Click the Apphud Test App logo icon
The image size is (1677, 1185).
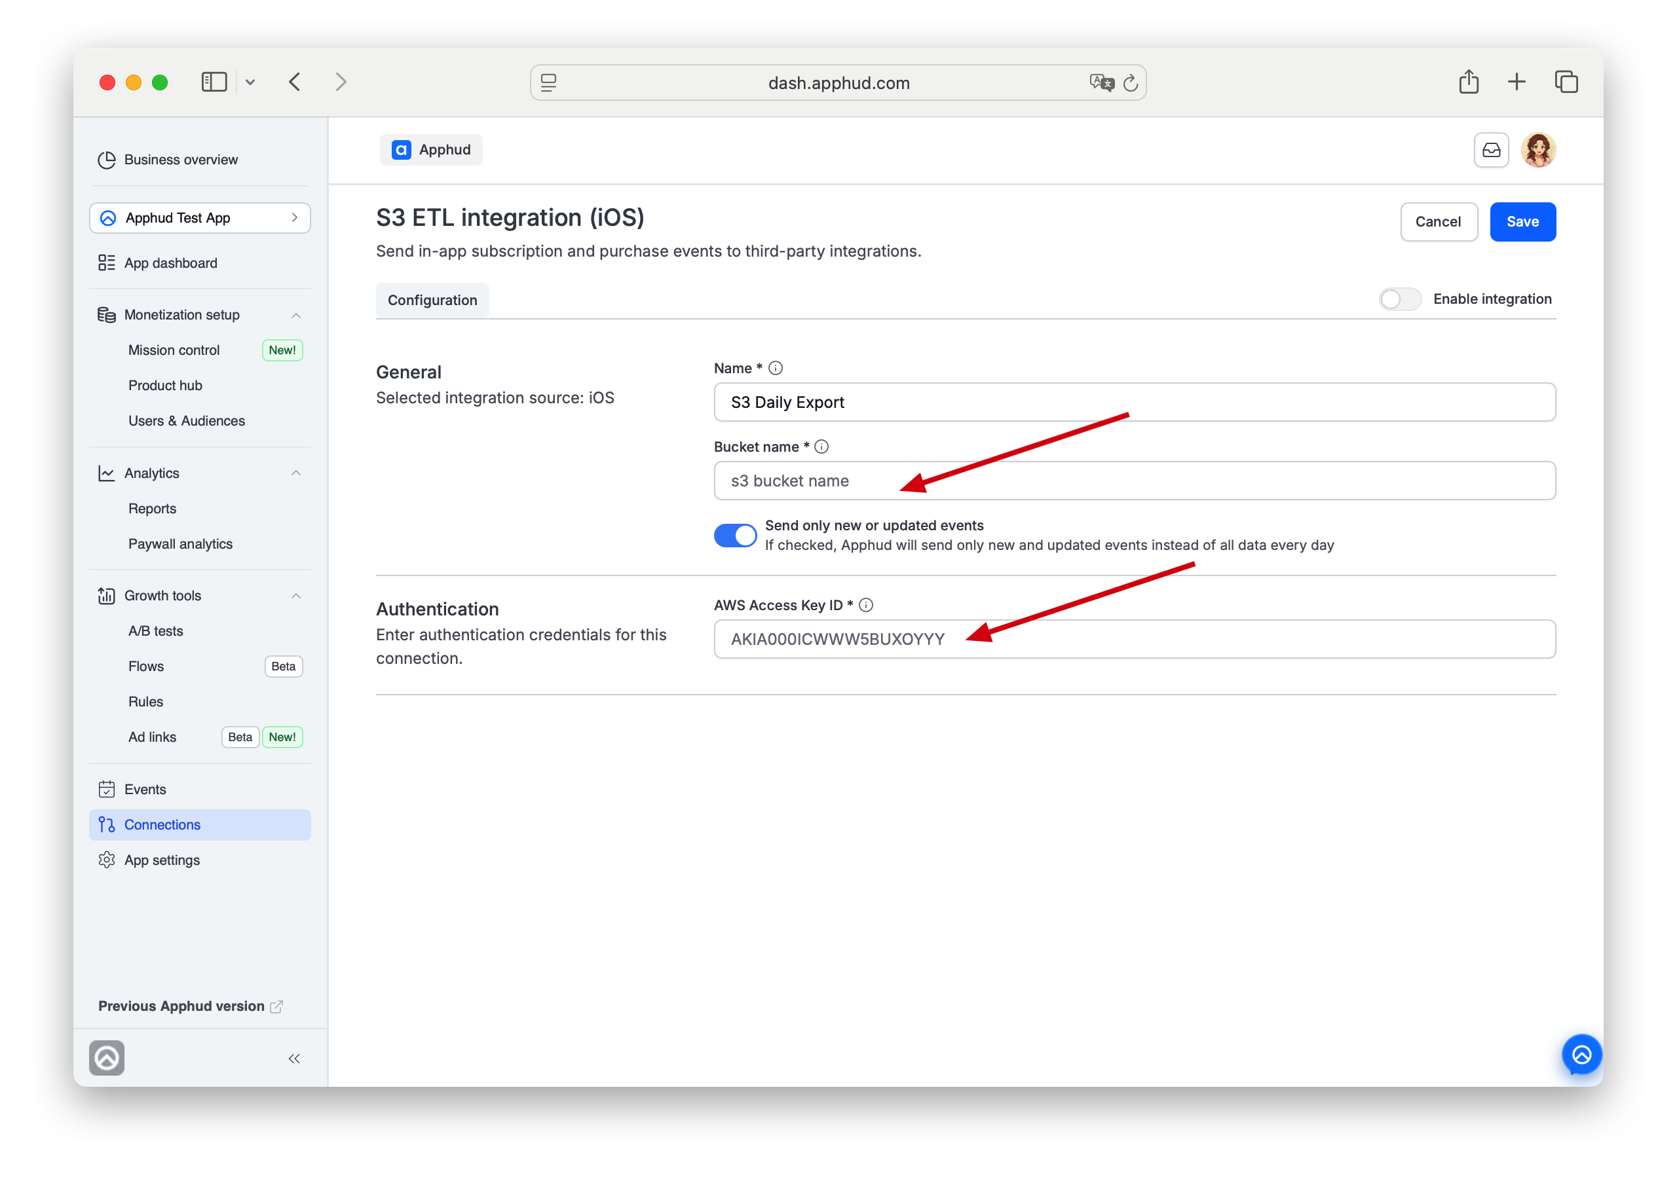108,217
